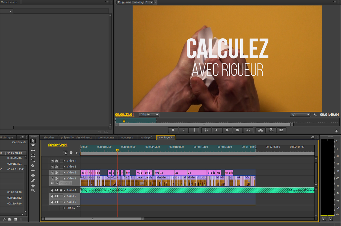Open the Historique panel tab
Image resolution: width=341 pixels, height=226 pixels.
click(6, 137)
